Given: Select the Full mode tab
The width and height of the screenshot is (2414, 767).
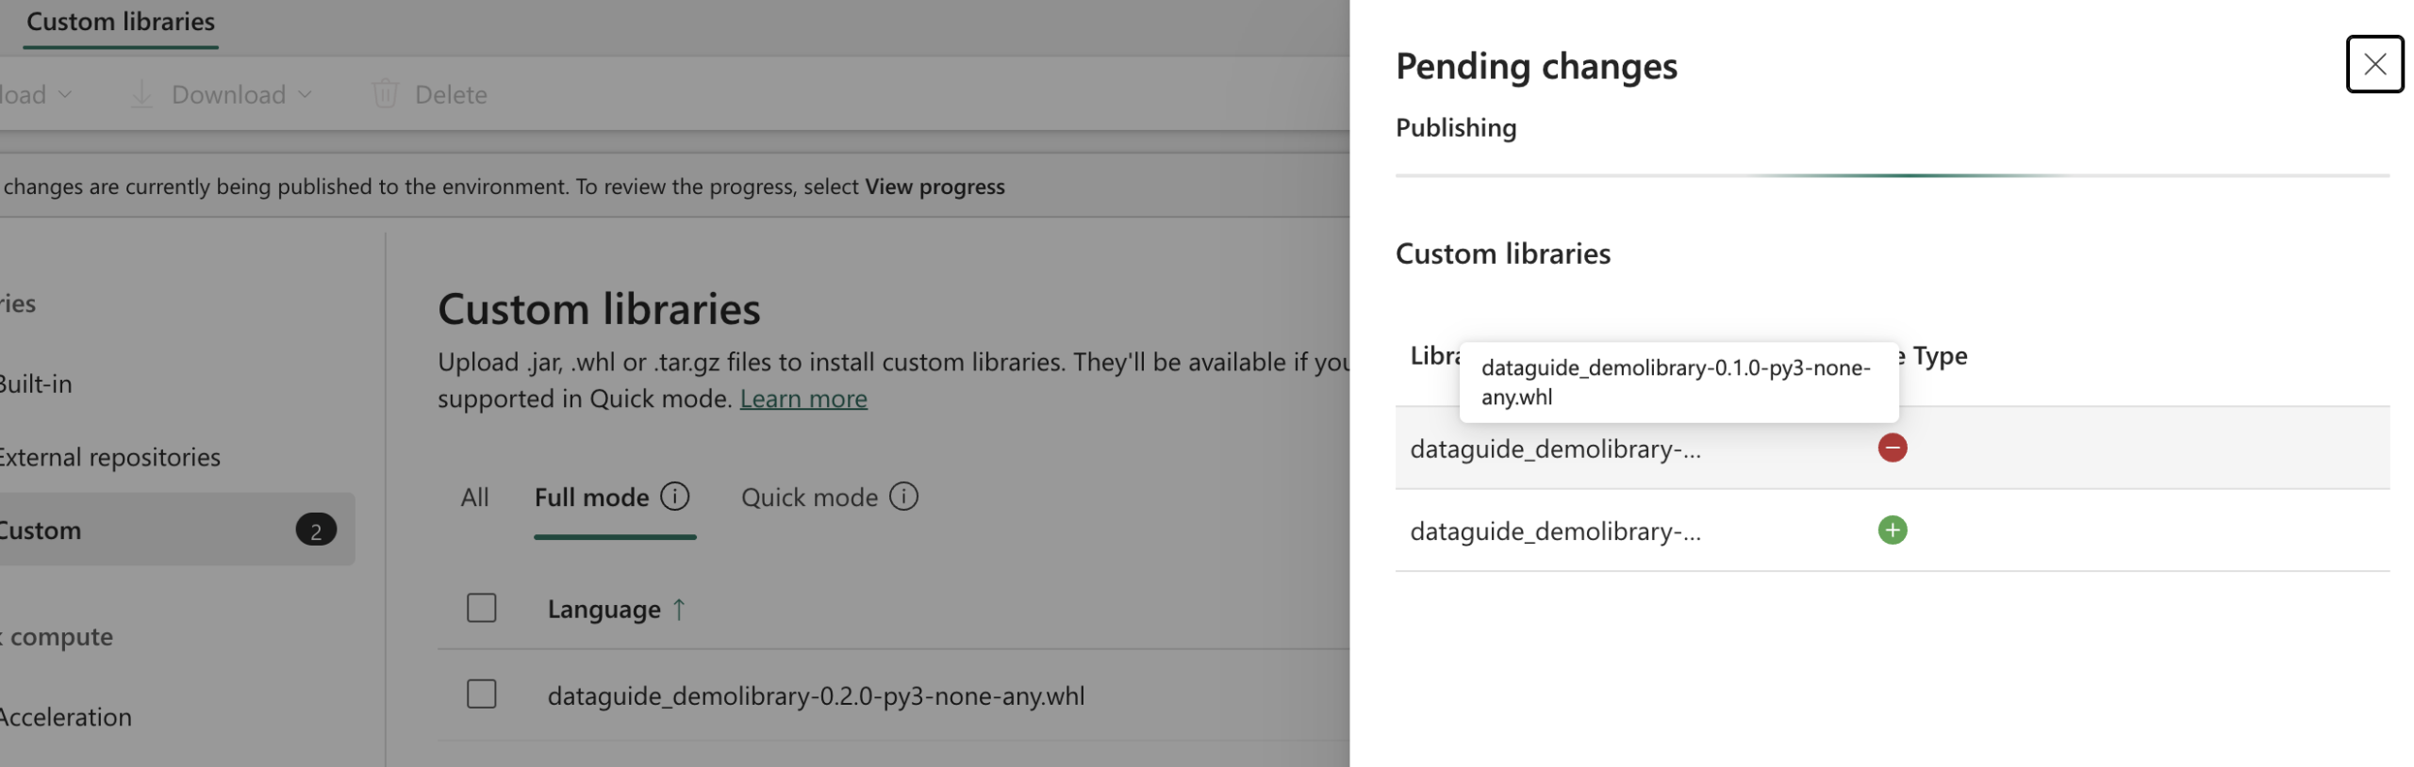Looking at the screenshot, I should click(x=591, y=497).
